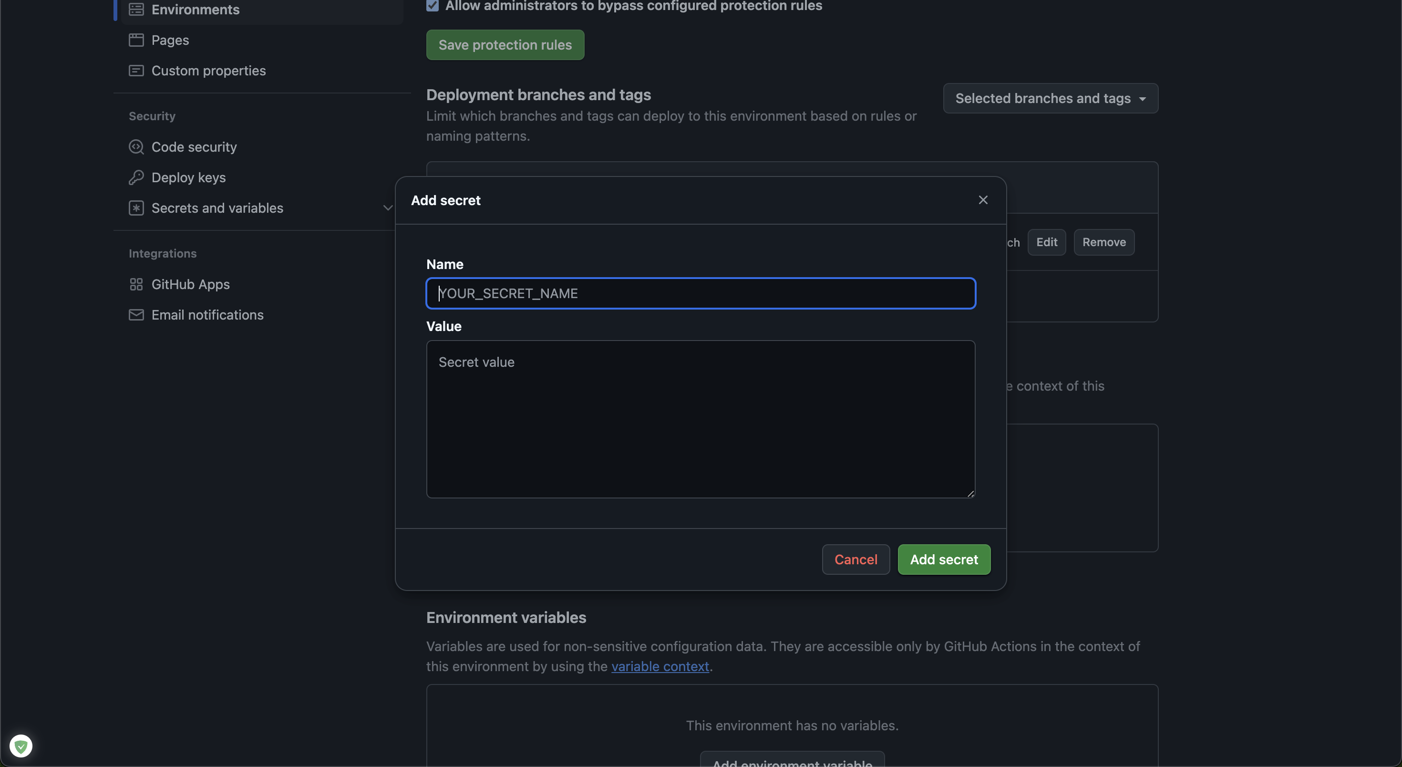1402x767 pixels.
Task: Click the Code security shield icon
Action: pos(136,146)
